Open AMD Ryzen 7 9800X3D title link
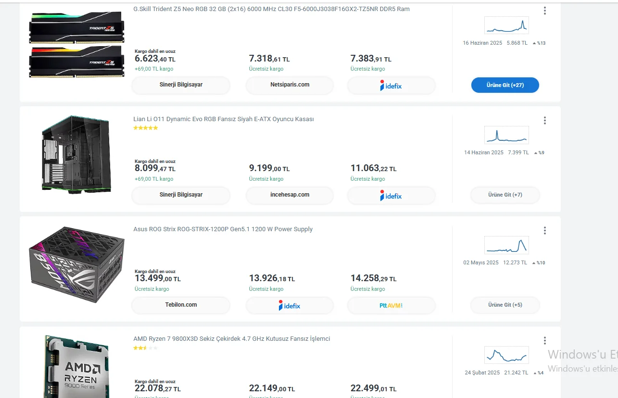This screenshot has height=398, width=618. pyautogui.click(x=231, y=339)
